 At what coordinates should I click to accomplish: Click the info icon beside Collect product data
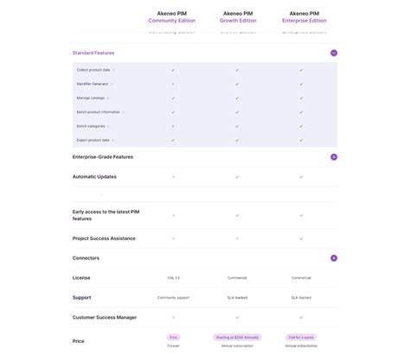click(113, 70)
